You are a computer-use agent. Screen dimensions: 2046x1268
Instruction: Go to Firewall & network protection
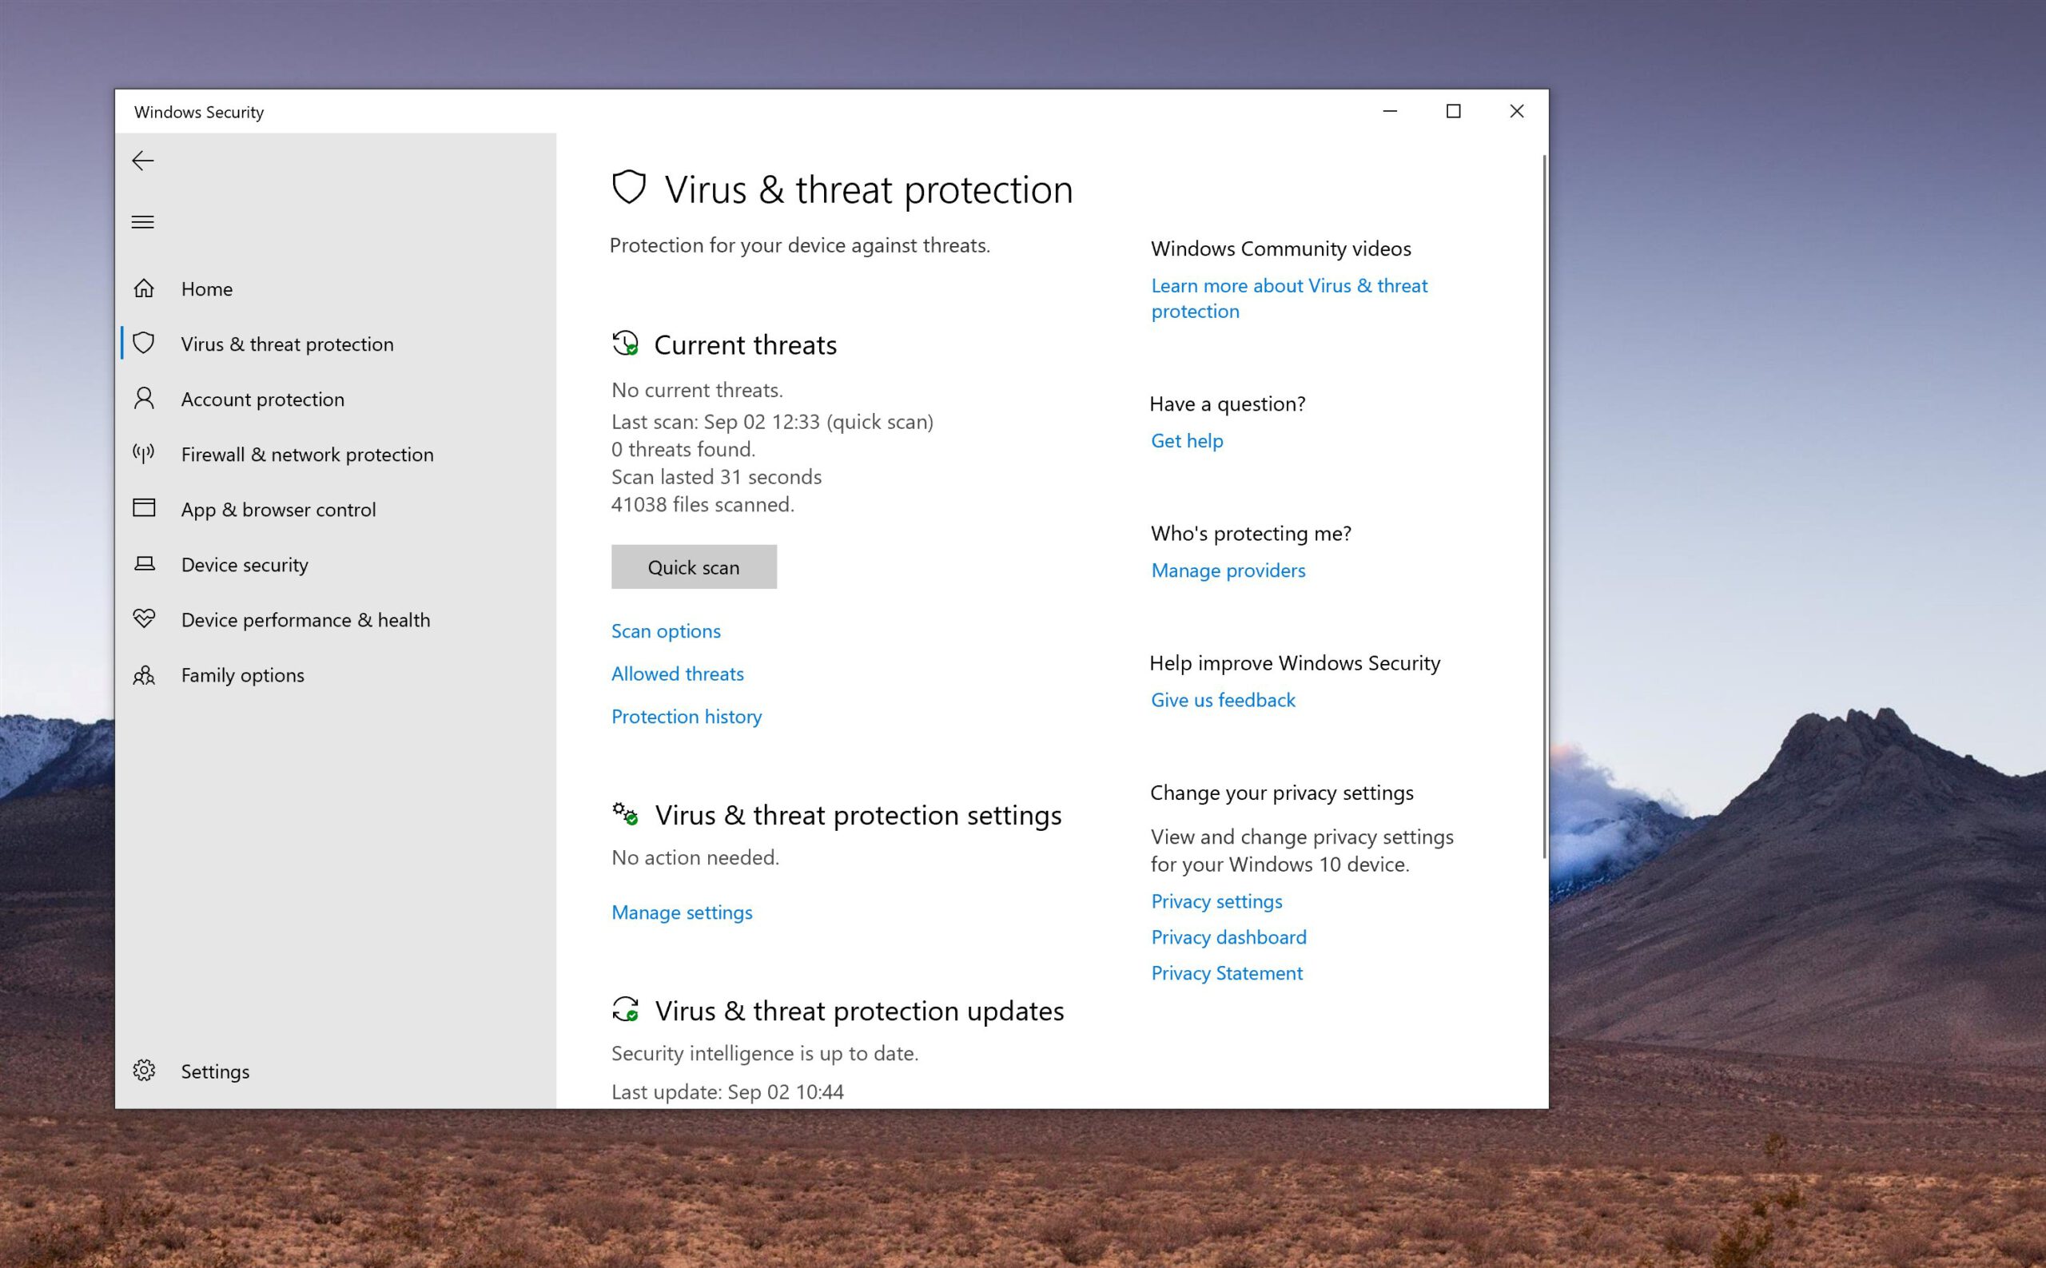pyautogui.click(x=336, y=455)
